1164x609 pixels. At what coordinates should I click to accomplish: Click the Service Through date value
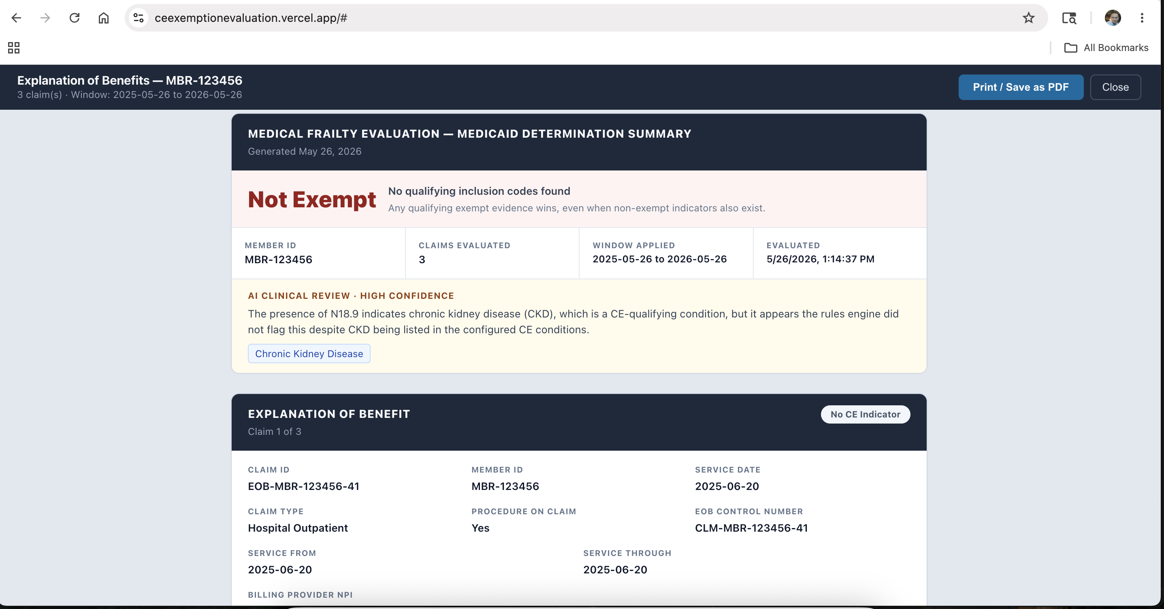[615, 570]
